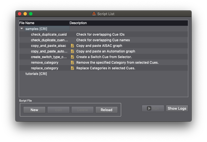Image resolution: width=207 pixels, height=142 pixels.
Task: Click the document icon for Automation graph row
Action: [72, 51]
